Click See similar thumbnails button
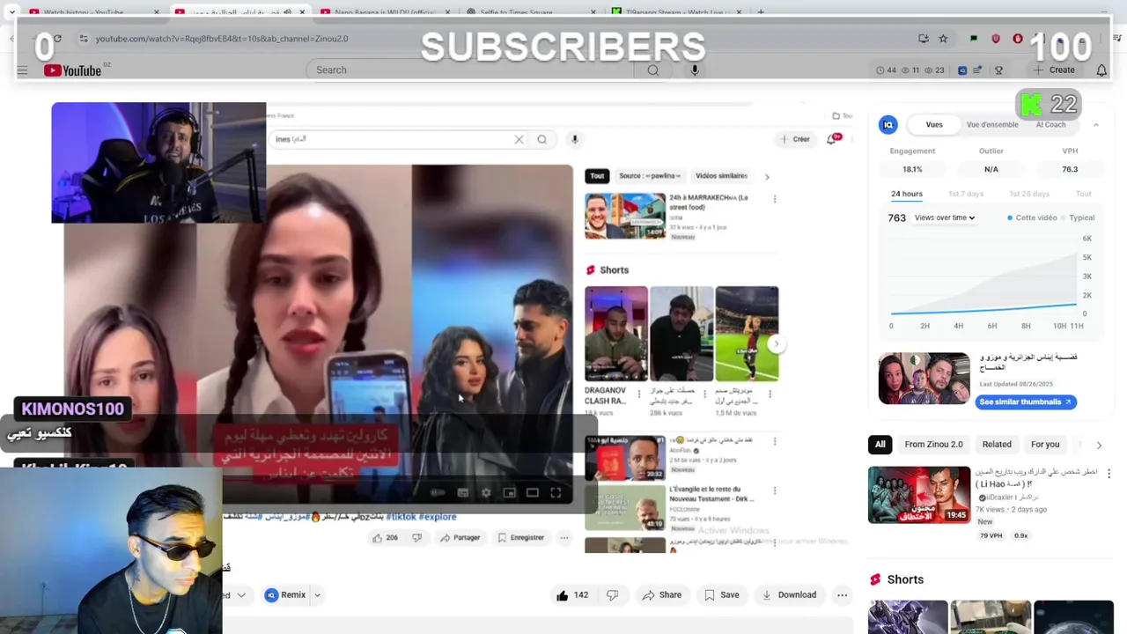The width and height of the screenshot is (1127, 634). click(1026, 402)
